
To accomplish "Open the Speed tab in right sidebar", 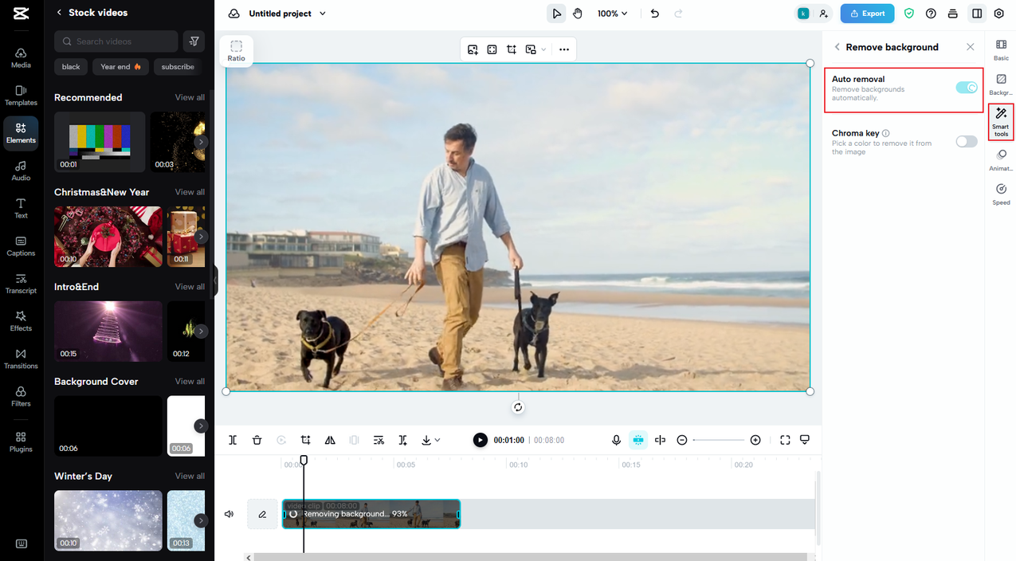I will (1001, 194).
